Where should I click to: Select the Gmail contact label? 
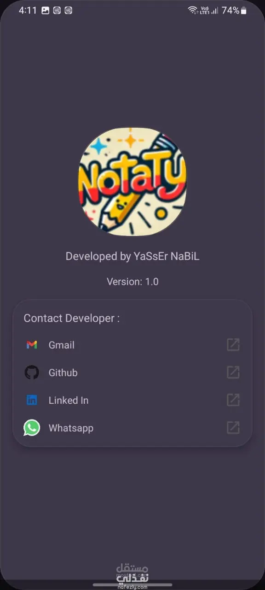pos(62,345)
